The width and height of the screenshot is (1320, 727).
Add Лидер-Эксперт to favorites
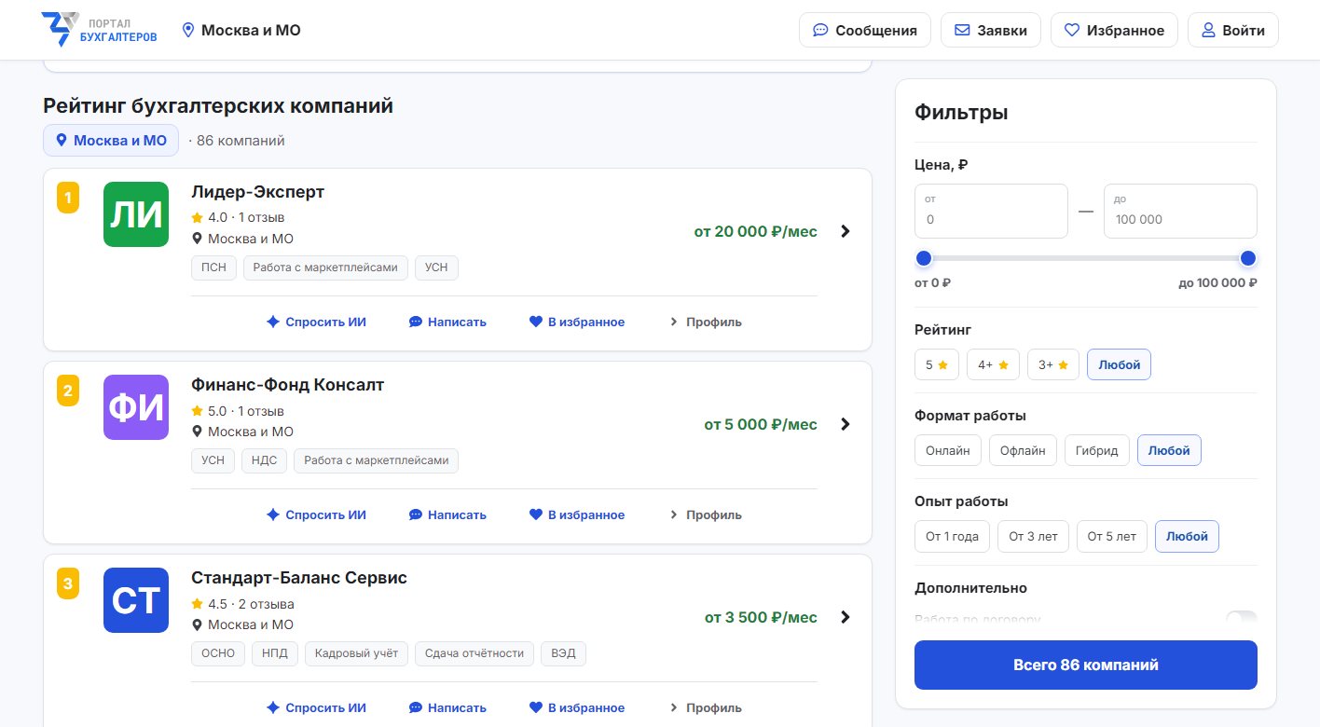tap(577, 322)
